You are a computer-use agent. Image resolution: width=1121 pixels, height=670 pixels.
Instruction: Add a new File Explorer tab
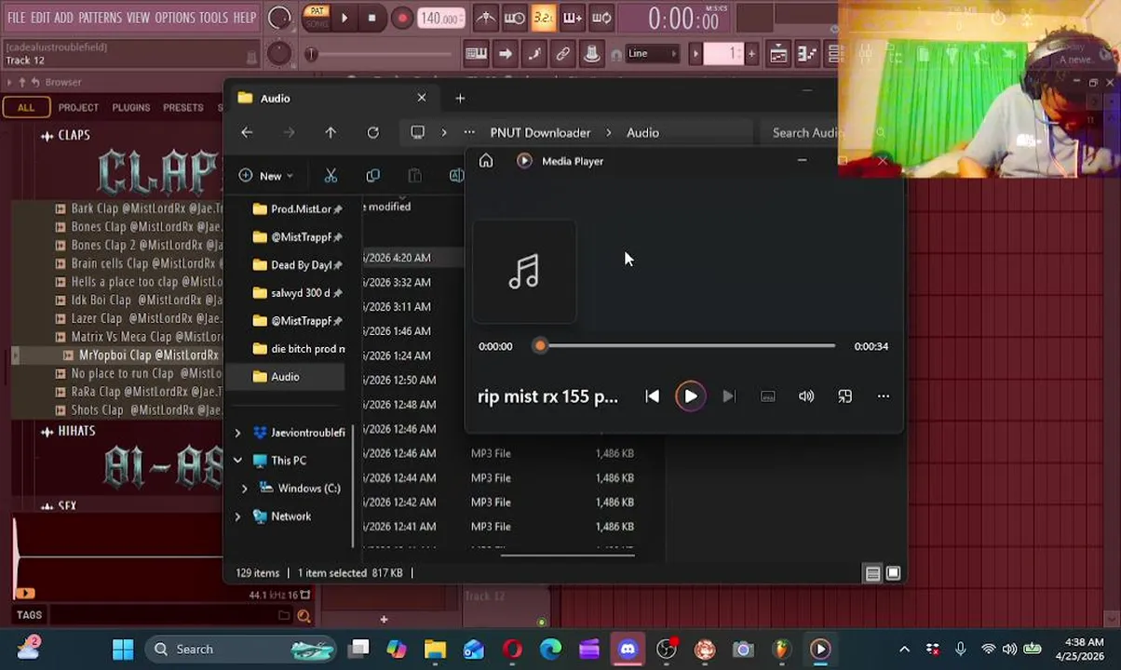pyautogui.click(x=460, y=99)
